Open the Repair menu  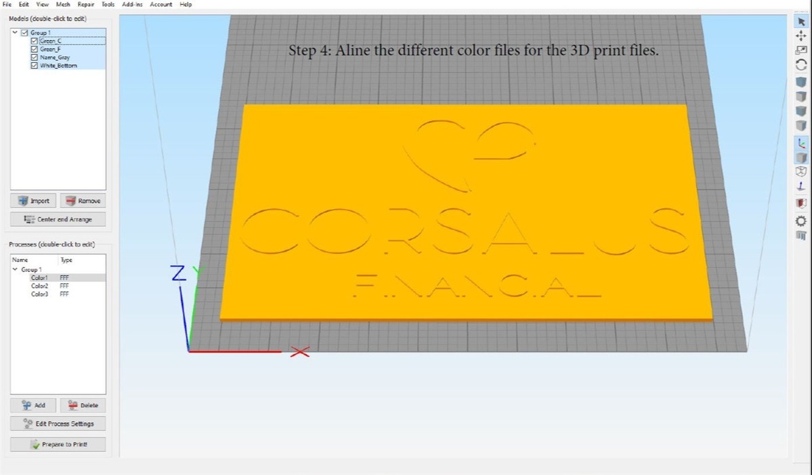(86, 4)
